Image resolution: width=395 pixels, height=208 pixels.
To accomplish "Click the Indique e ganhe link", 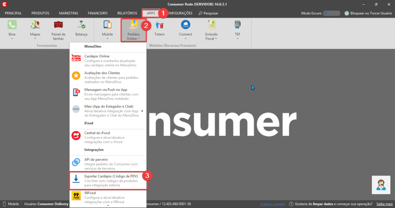I will click(x=272, y=204).
